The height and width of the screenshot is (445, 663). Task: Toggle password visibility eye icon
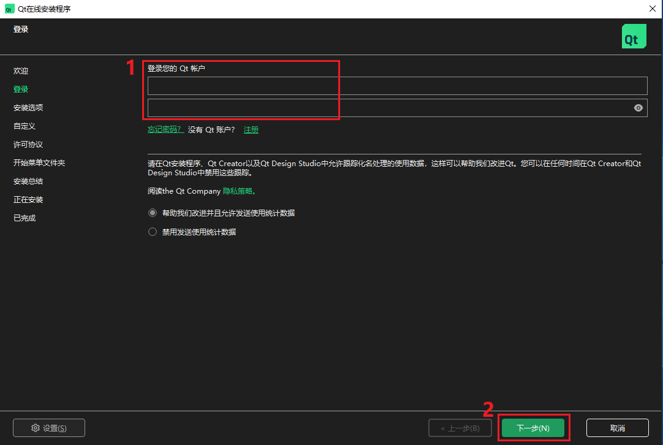coord(638,108)
